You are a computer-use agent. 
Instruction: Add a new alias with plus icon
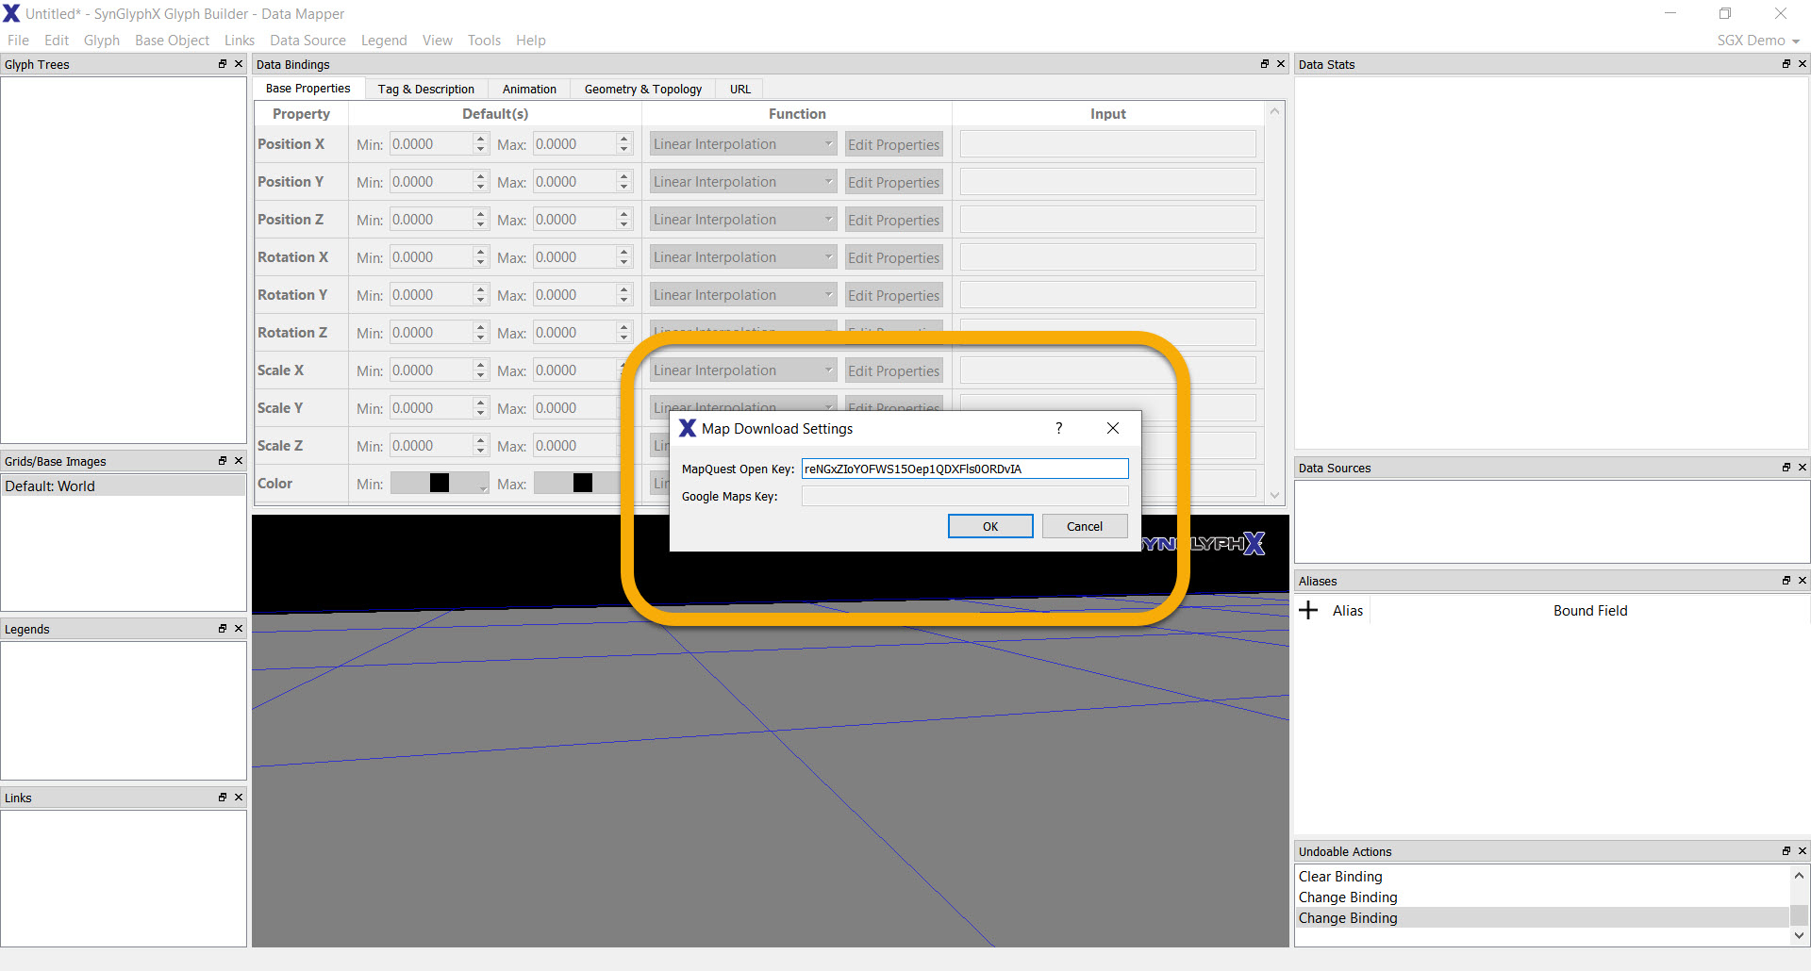(1308, 611)
